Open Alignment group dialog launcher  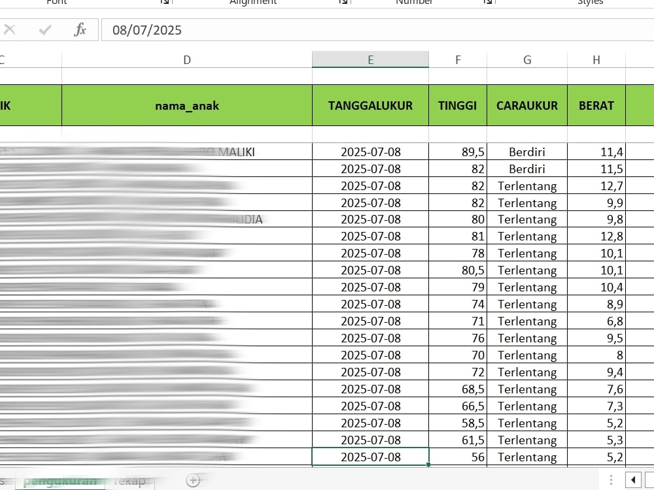pos(344,2)
